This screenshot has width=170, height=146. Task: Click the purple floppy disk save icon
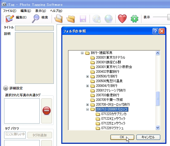point(83,19)
